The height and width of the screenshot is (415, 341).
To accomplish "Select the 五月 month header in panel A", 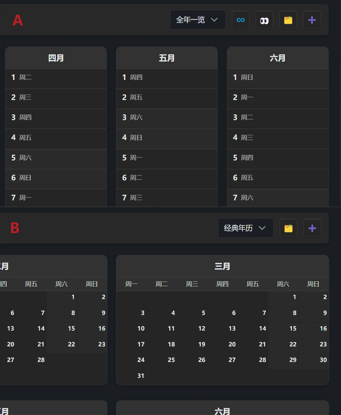I will point(167,58).
